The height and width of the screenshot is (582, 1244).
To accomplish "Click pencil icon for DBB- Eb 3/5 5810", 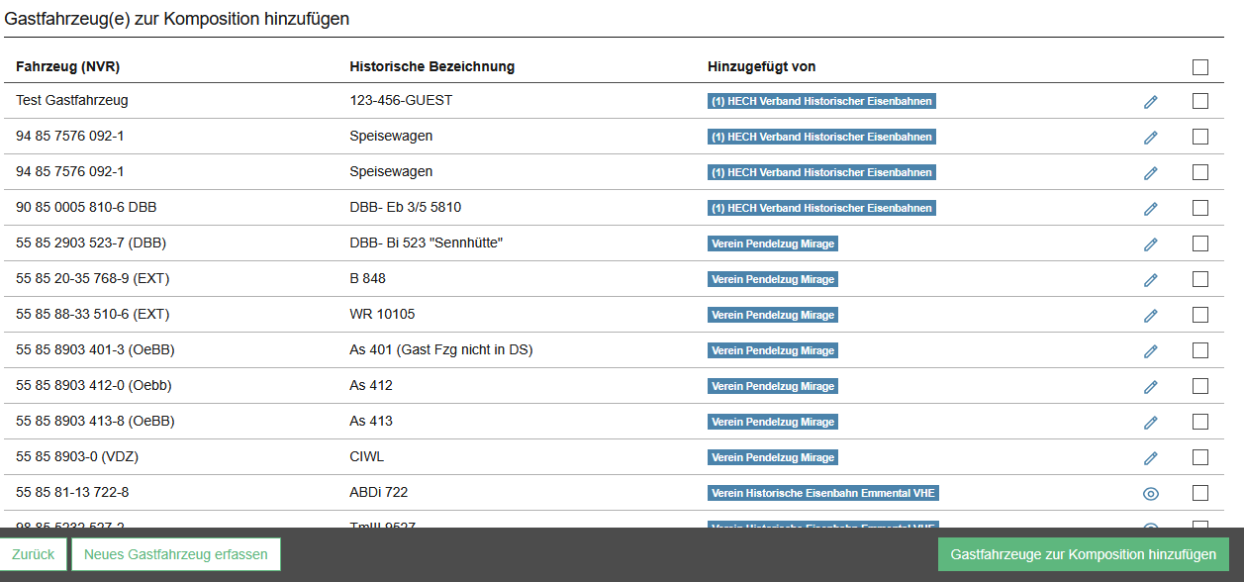I will [x=1150, y=209].
